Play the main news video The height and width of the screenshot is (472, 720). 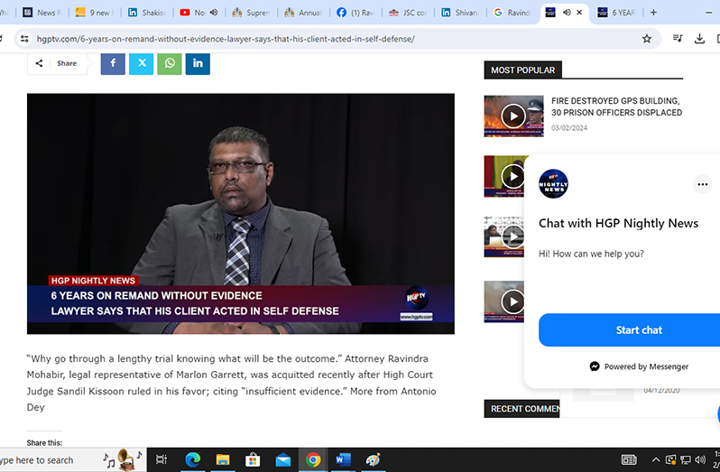pyautogui.click(x=241, y=214)
